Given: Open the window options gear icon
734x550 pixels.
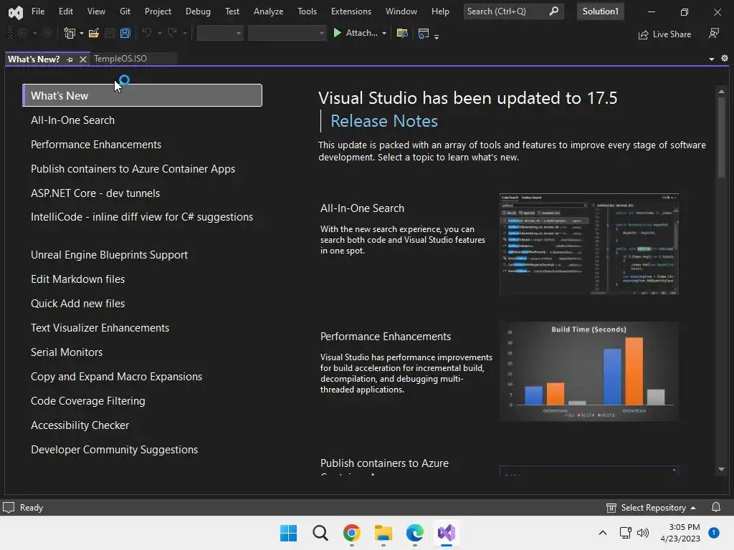Looking at the screenshot, I should [x=725, y=59].
